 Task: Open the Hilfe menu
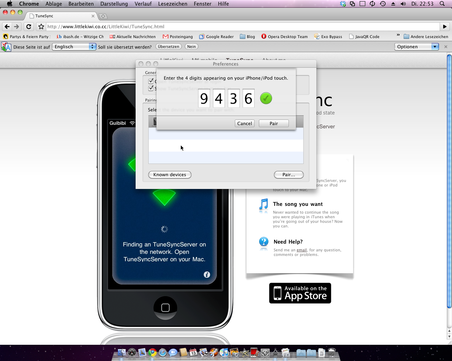(x=224, y=4)
